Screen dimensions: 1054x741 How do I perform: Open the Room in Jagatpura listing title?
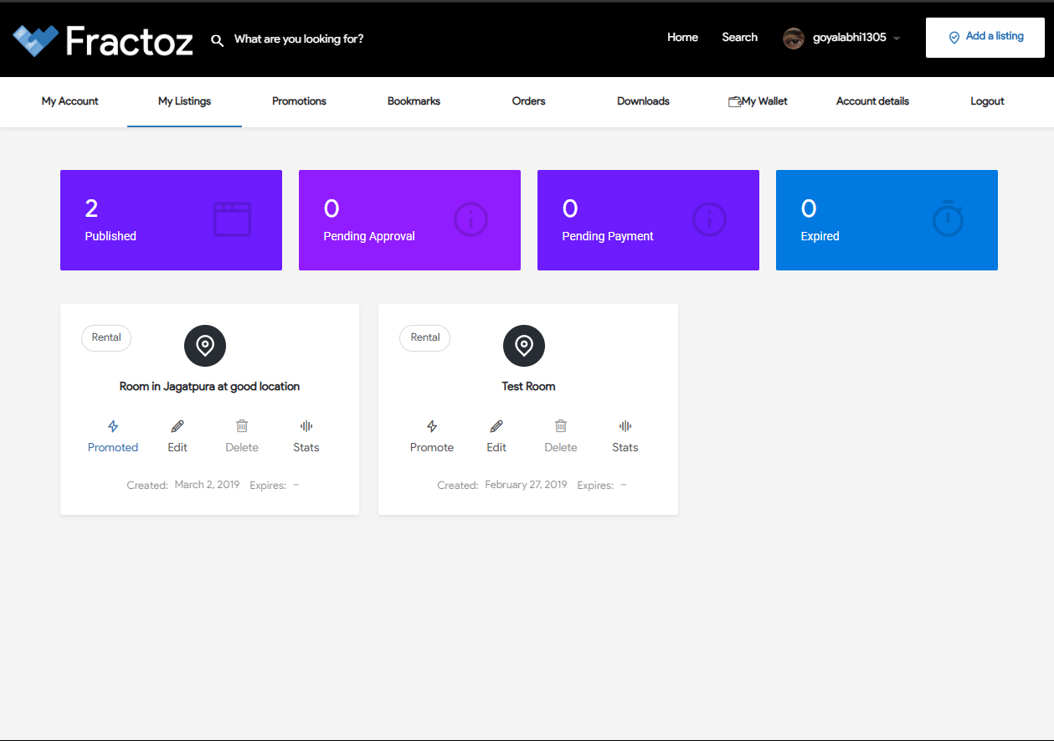pyautogui.click(x=209, y=386)
